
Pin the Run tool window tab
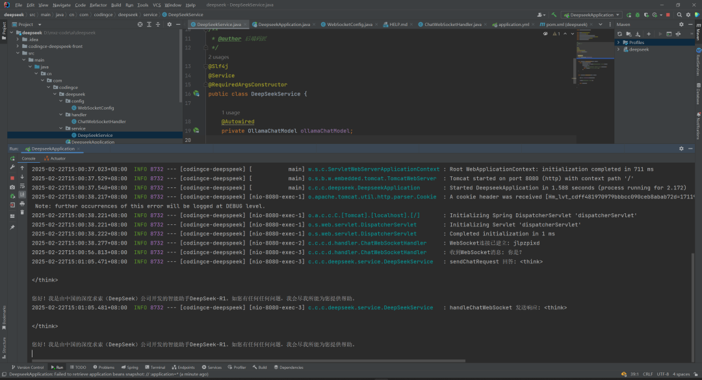[x=12, y=227]
